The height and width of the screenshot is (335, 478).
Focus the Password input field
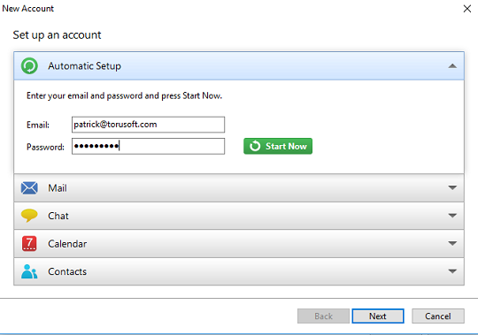(148, 147)
